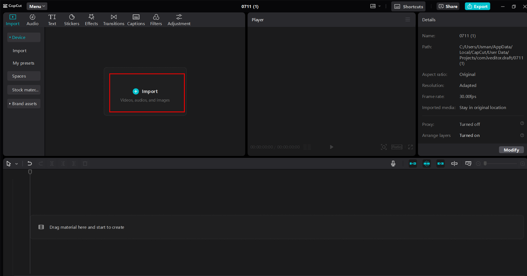Viewport: 527px width, 276px height.
Task: Click the Modify button in Details
Action: pos(511,150)
